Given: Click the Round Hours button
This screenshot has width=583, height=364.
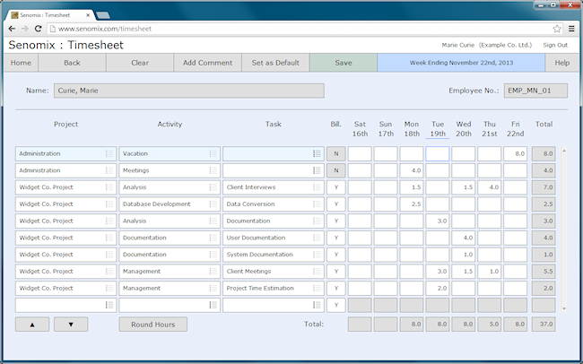Looking at the screenshot, I should point(152,325).
